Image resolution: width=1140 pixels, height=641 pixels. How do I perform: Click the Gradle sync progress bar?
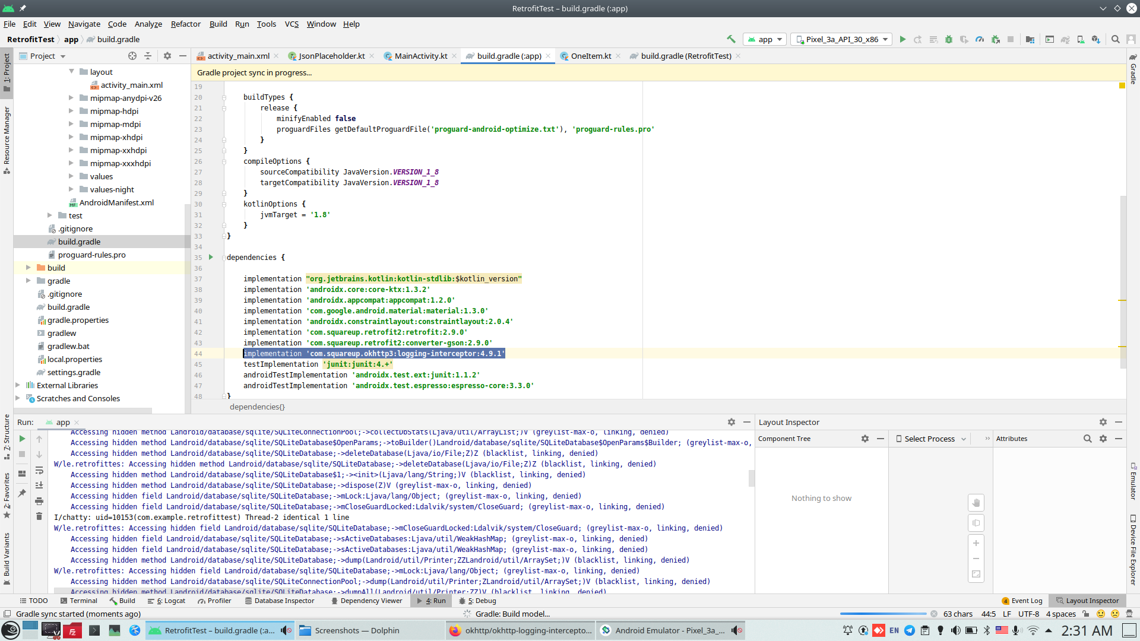(883, 614)
